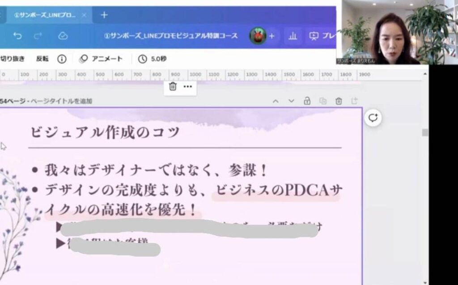Screen dimensions: 458x285
Task: Undo the last action in Canva
Action: coord(17,36)
